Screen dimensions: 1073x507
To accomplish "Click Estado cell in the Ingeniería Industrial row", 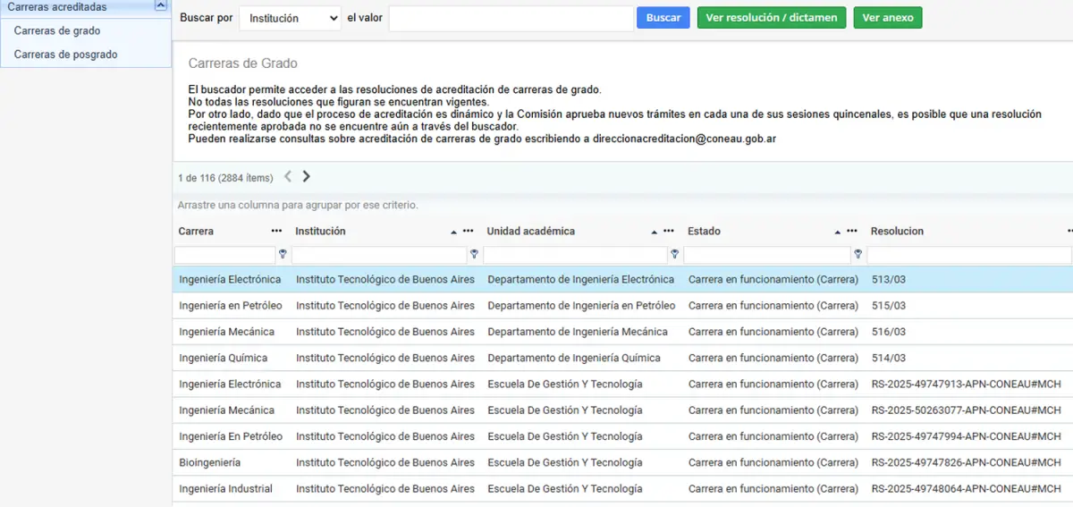I will [773, 488].
